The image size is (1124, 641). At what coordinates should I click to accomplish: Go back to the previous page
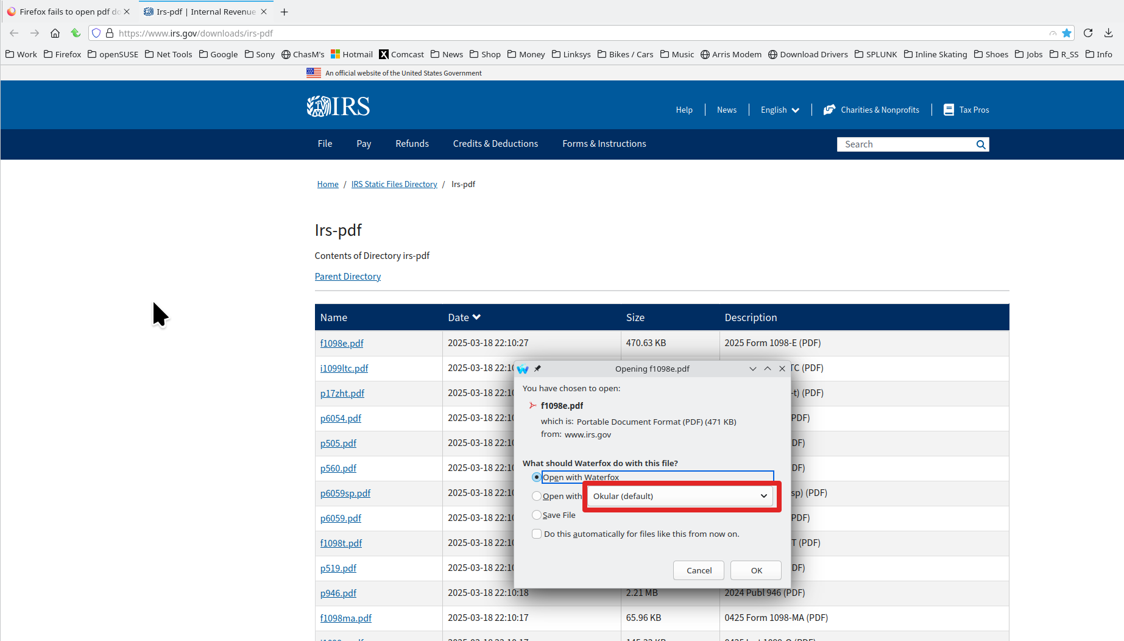15,33
